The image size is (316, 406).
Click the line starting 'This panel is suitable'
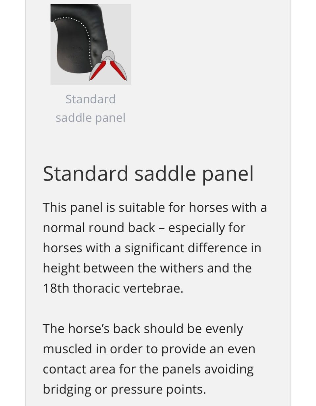click(x=155, y=208)
